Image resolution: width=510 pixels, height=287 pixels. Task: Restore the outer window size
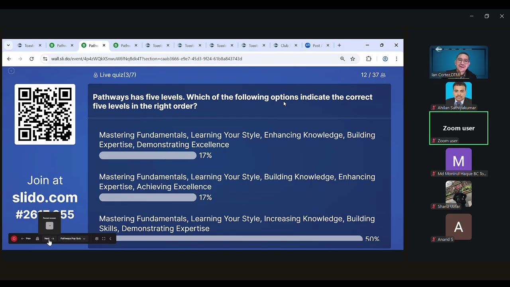point(486,16)
